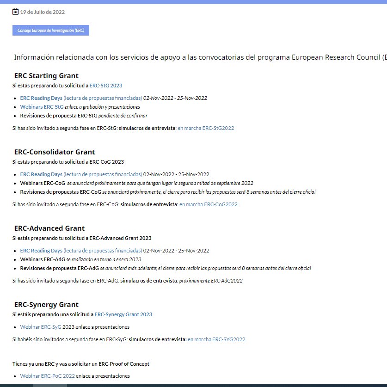Open the en marcha ERC-CoG2022 link
387x387 pixels.
point(209,204)
